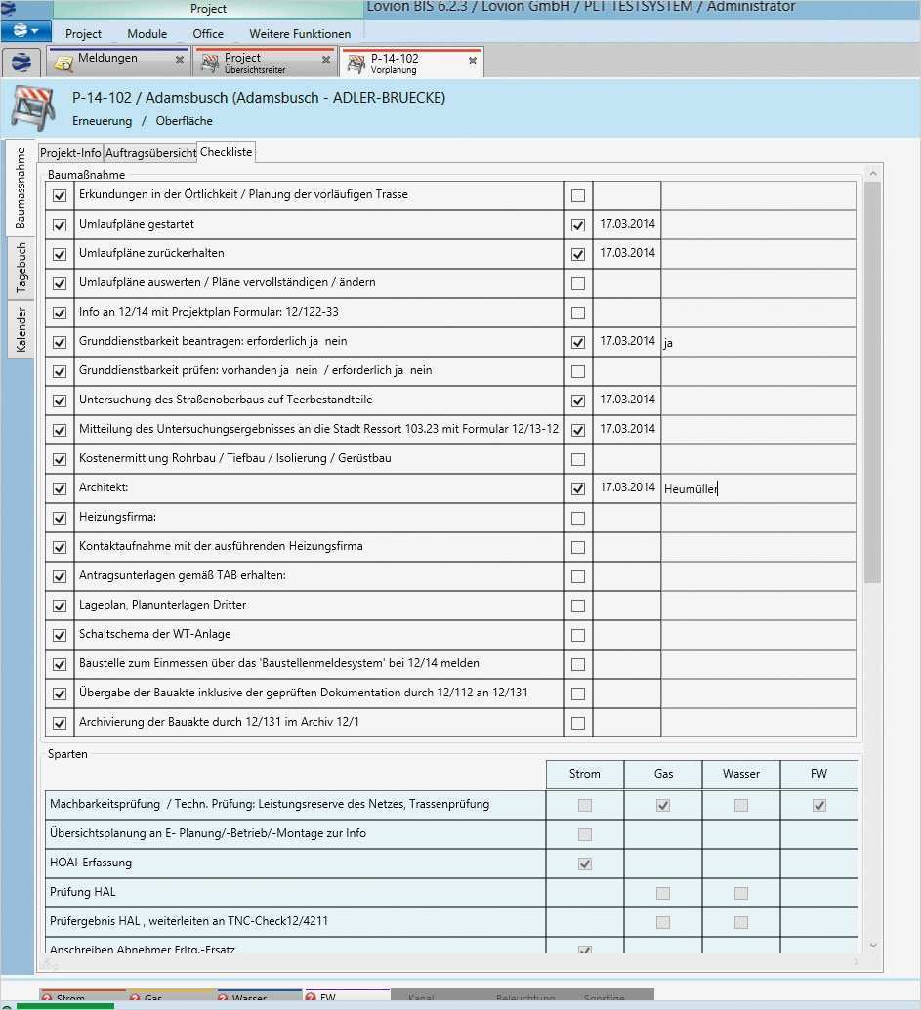
Task: Open the Weitere Funktionen menu
Action: click(x=300, y=33)
